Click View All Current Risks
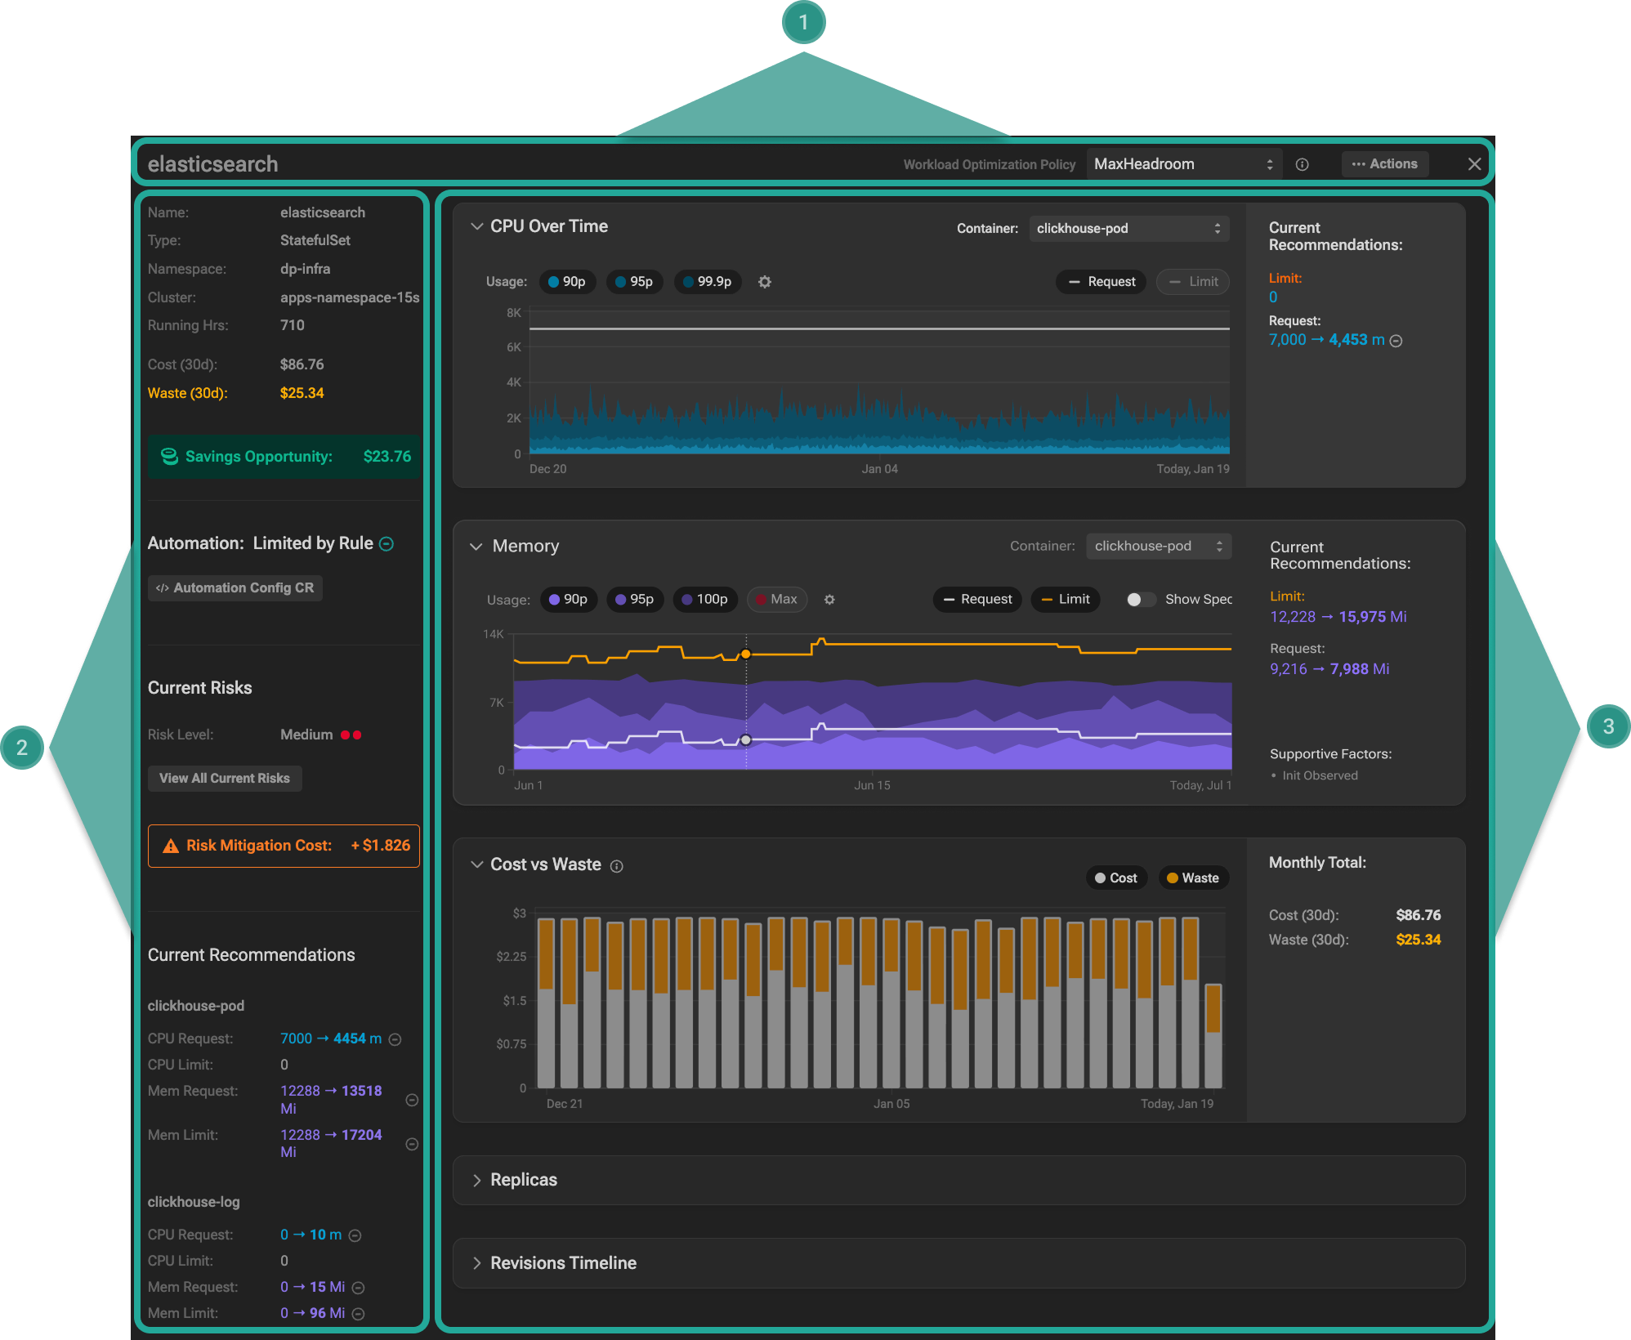 [225, 779]
